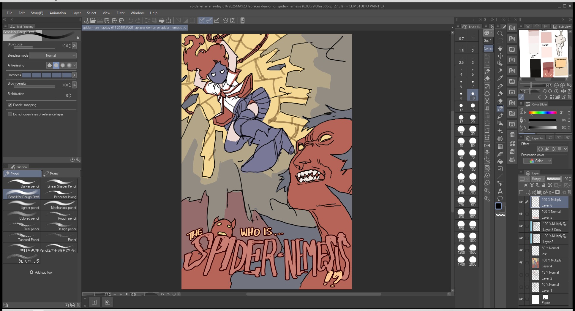Image resolution: width=575 pixels, height=311 pixels.
Task: Hide the test layer with its eye icon
Action: 521,250
